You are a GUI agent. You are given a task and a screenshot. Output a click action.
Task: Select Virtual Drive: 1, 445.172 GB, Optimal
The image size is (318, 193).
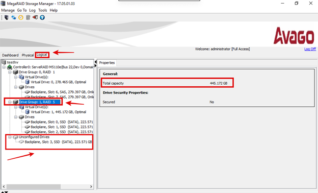coord(59,112)
